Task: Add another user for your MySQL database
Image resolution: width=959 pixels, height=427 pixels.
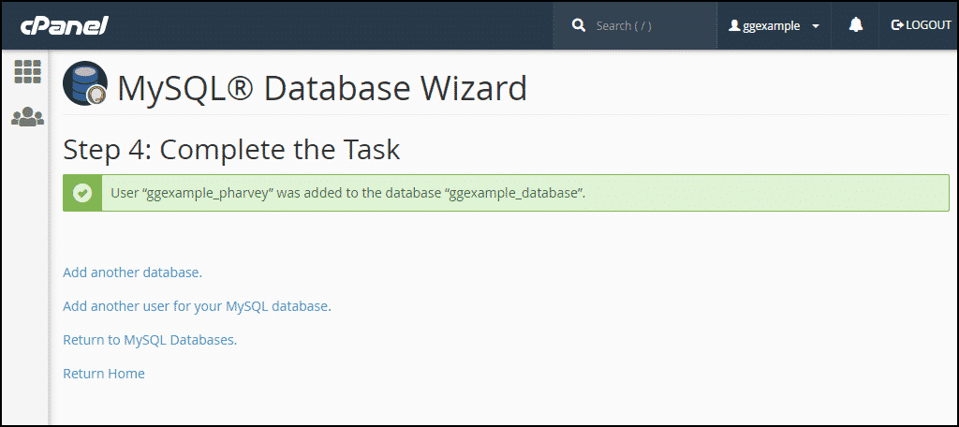Action: pos(197,306)
